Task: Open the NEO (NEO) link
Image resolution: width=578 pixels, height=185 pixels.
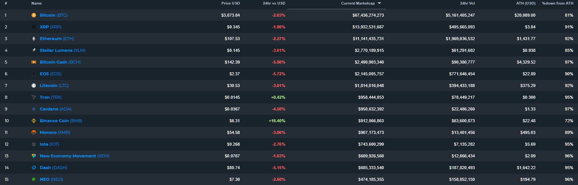Action: pyautogui.click(x=51, y=179)
